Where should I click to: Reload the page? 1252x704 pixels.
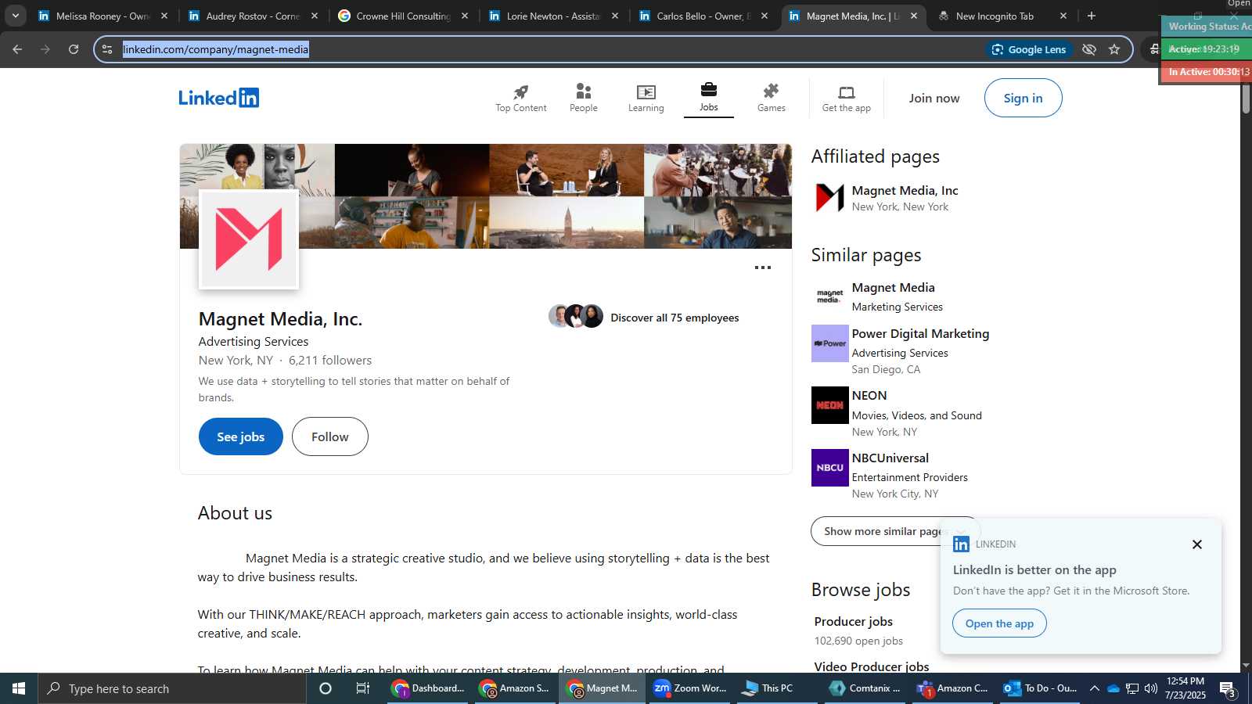click(x=74, y=49)
